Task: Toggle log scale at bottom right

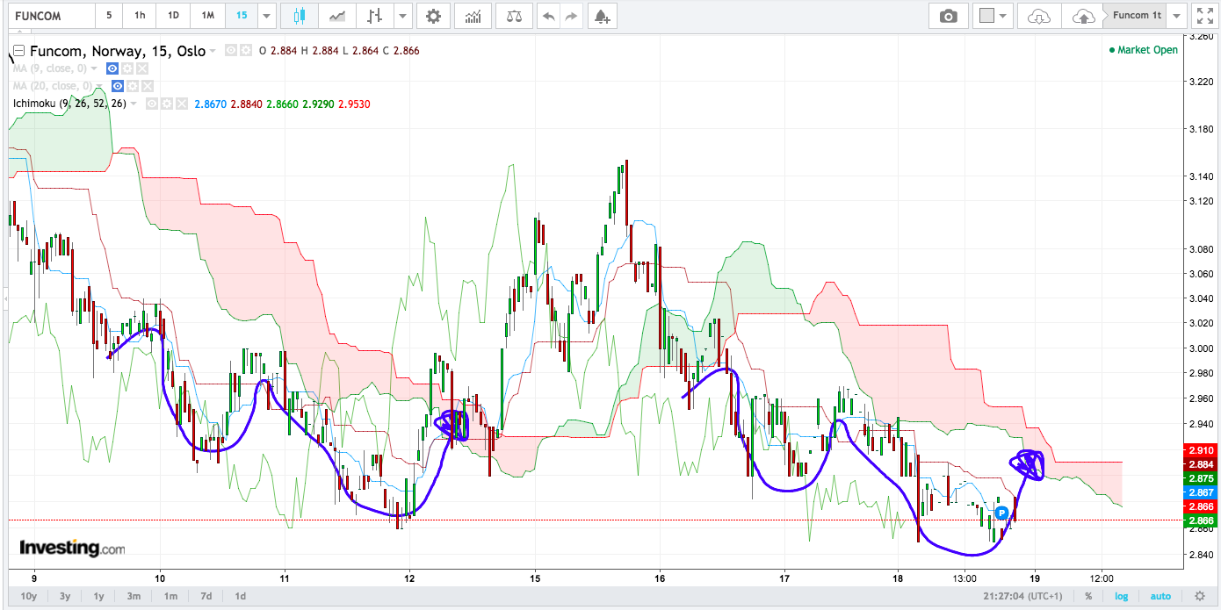Action: [1122, 596]
